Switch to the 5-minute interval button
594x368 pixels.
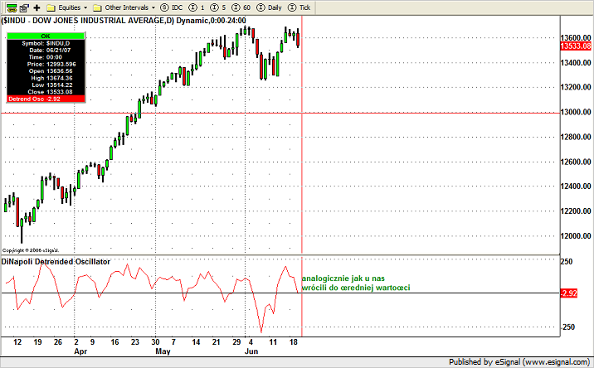click(218, 7)
